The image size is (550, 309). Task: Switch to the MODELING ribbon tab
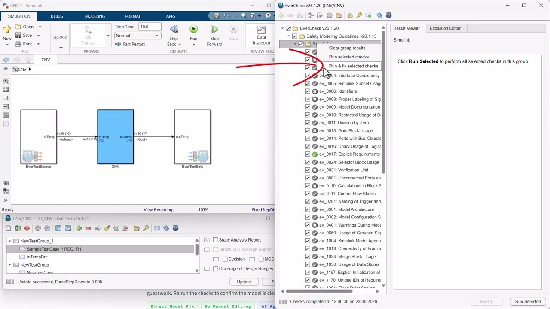point(95,16)
